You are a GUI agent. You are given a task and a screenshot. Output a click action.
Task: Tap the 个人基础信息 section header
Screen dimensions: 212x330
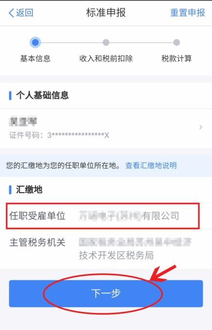click(x=42, y=95)
